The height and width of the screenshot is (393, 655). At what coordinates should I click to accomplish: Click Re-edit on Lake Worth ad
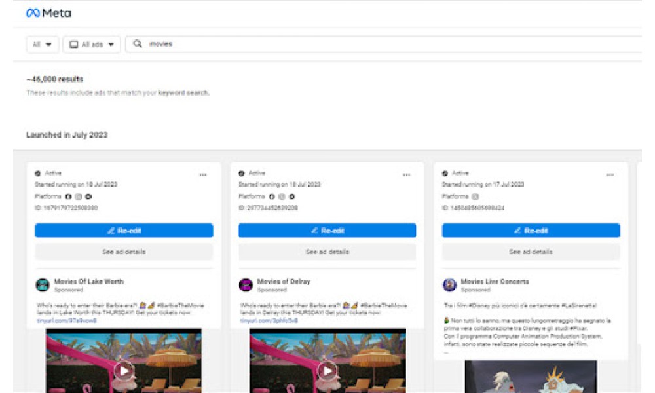click(x=124, y=231)
